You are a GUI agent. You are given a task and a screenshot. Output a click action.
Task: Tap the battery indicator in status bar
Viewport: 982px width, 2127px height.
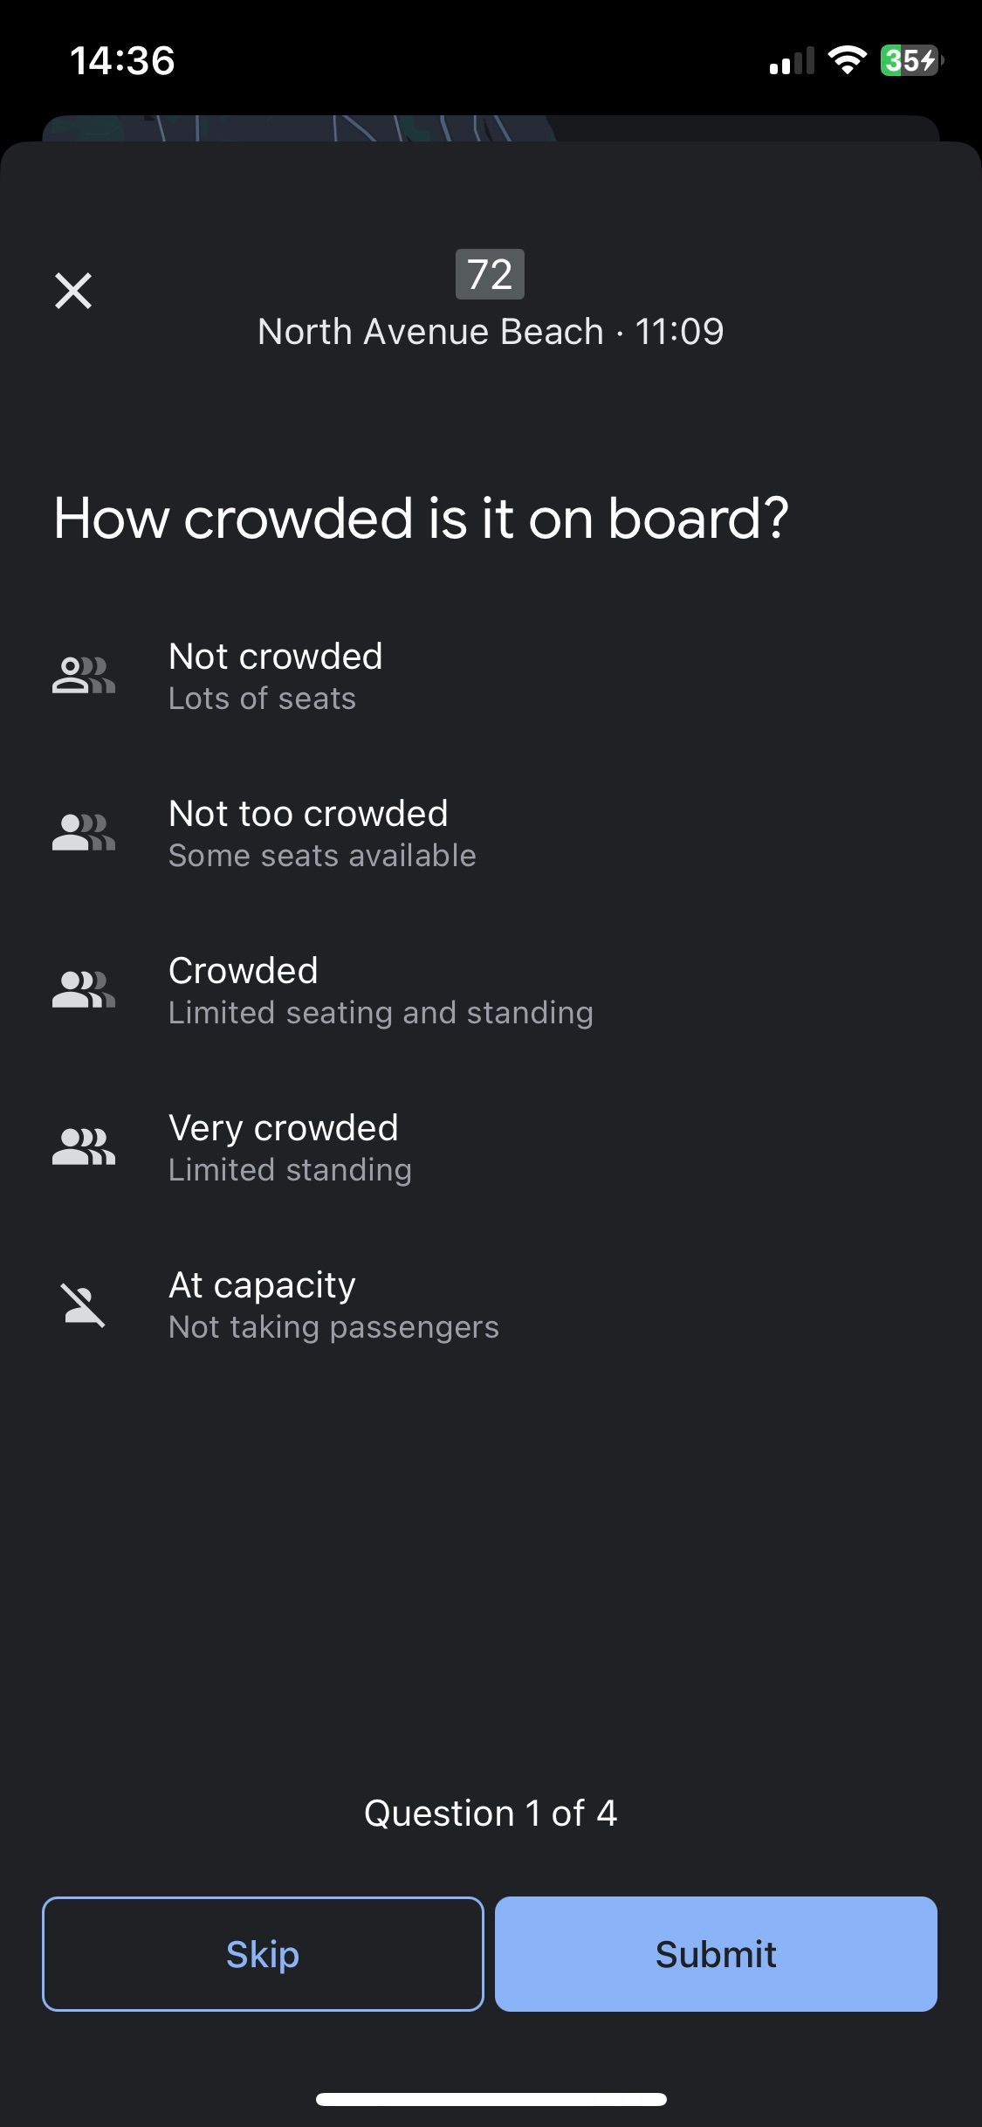(910, 60)
